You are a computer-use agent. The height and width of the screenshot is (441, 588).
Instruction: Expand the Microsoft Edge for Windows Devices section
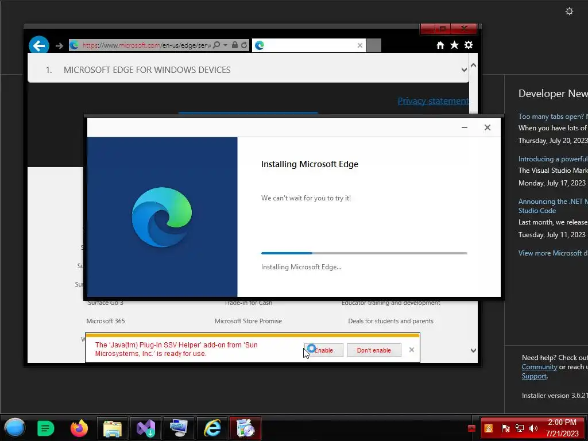click(x=248, y=69)
